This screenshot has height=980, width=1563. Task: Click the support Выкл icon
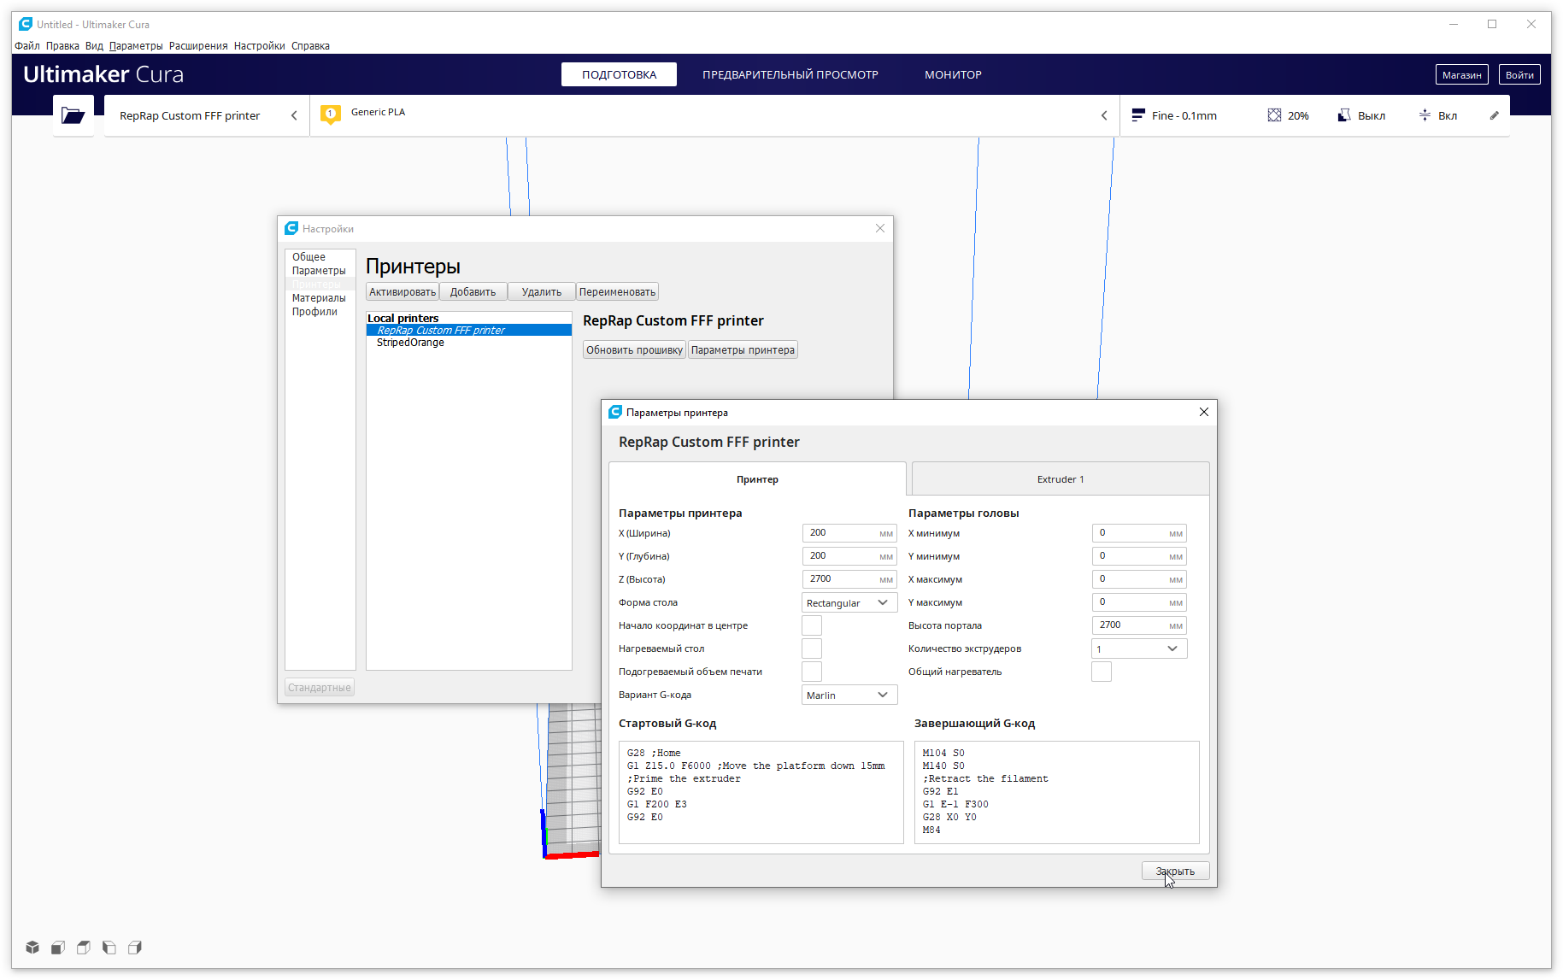click(1344, 115)
